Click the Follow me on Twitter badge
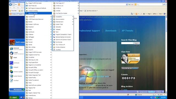The width and height of the screenshot is (176, 99). point(130,68)
